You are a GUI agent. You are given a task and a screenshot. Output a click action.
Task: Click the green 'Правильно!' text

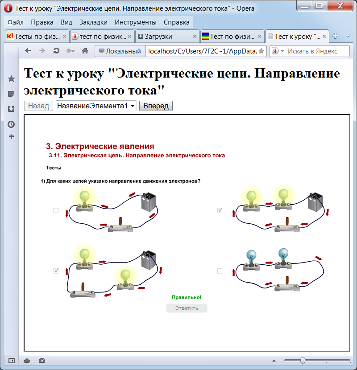coord(187,297)
